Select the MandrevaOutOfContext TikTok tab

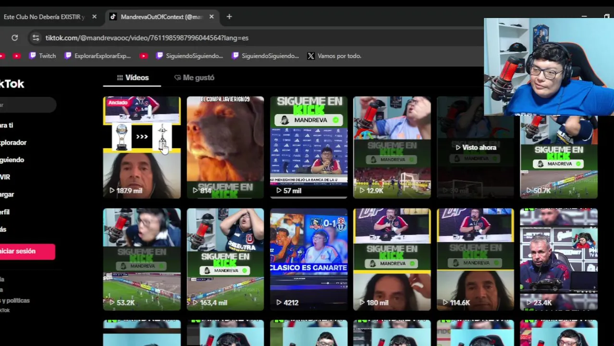[161, 17]
